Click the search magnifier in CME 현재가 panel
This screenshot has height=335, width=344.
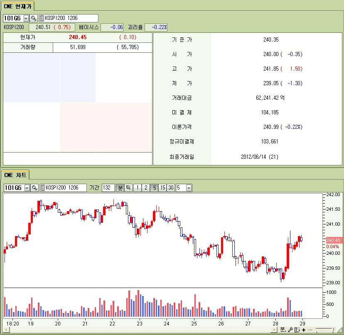[x=34, y=18]
